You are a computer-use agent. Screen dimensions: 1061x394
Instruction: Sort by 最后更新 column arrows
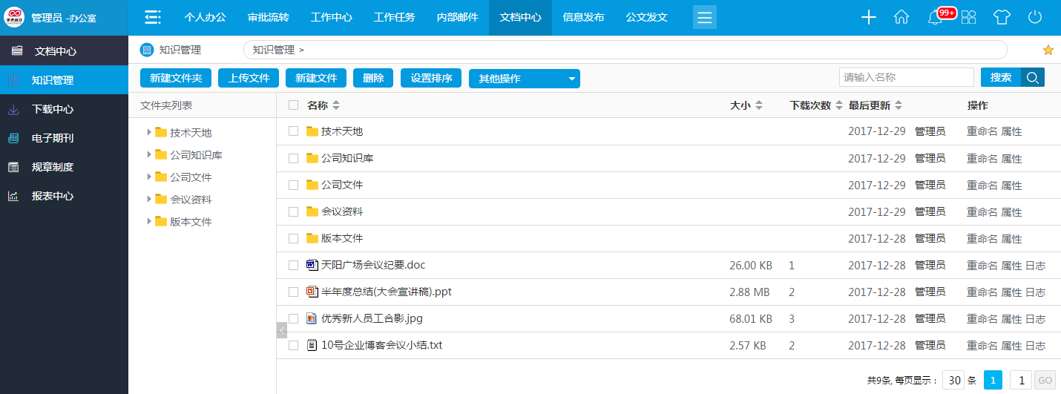point(899,105)
